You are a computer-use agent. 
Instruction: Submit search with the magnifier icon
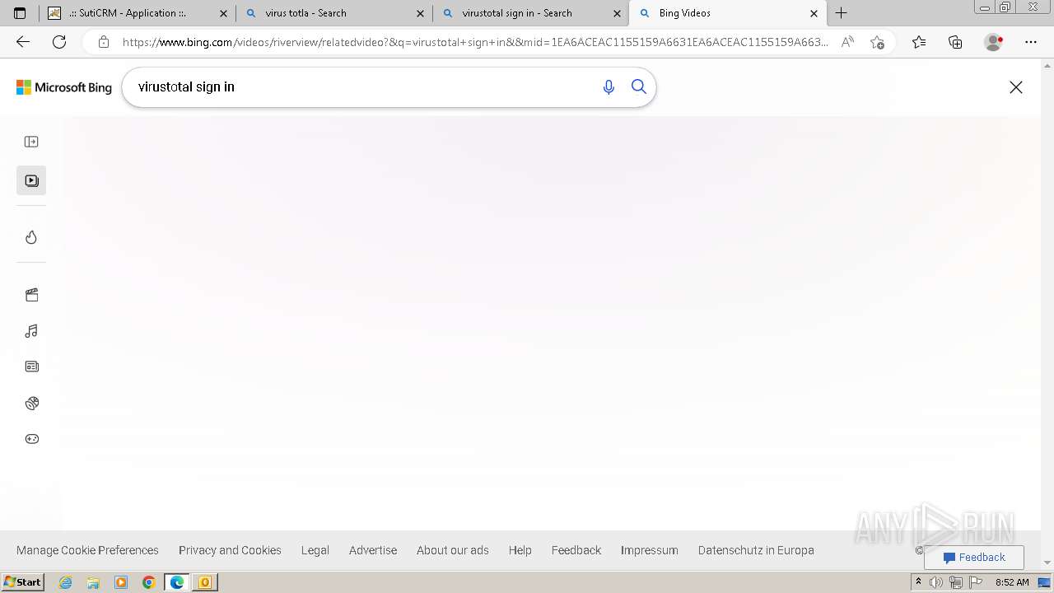[639, 87]
